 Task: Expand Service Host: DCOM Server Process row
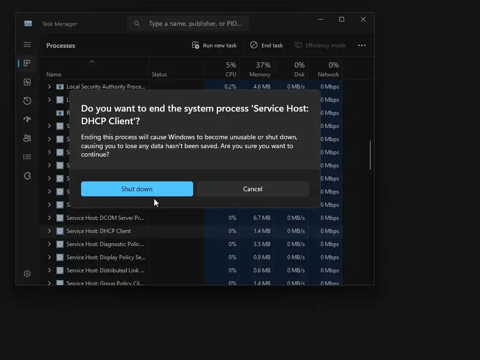coord(49,218)
